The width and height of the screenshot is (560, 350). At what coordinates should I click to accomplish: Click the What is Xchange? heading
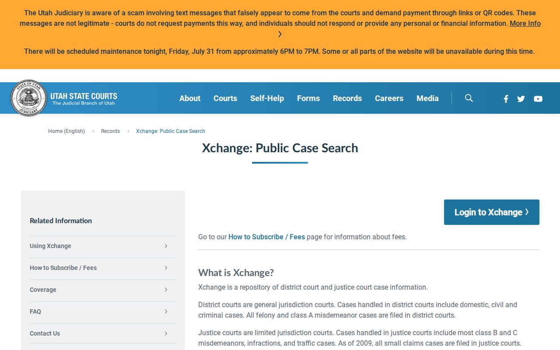(236, 273)
